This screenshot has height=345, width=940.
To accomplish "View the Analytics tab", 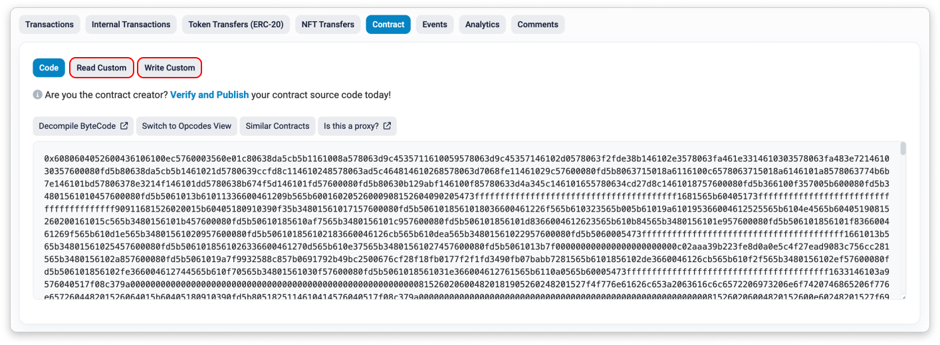I will [x=482, y=25].
